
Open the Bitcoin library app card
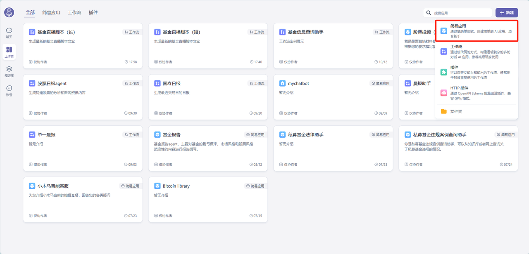coord(207,200)
